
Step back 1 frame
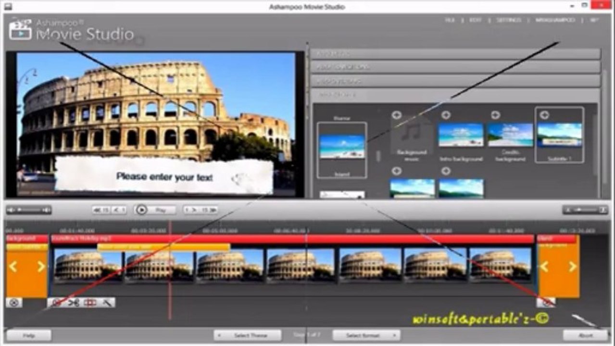[x=119, y=210]
